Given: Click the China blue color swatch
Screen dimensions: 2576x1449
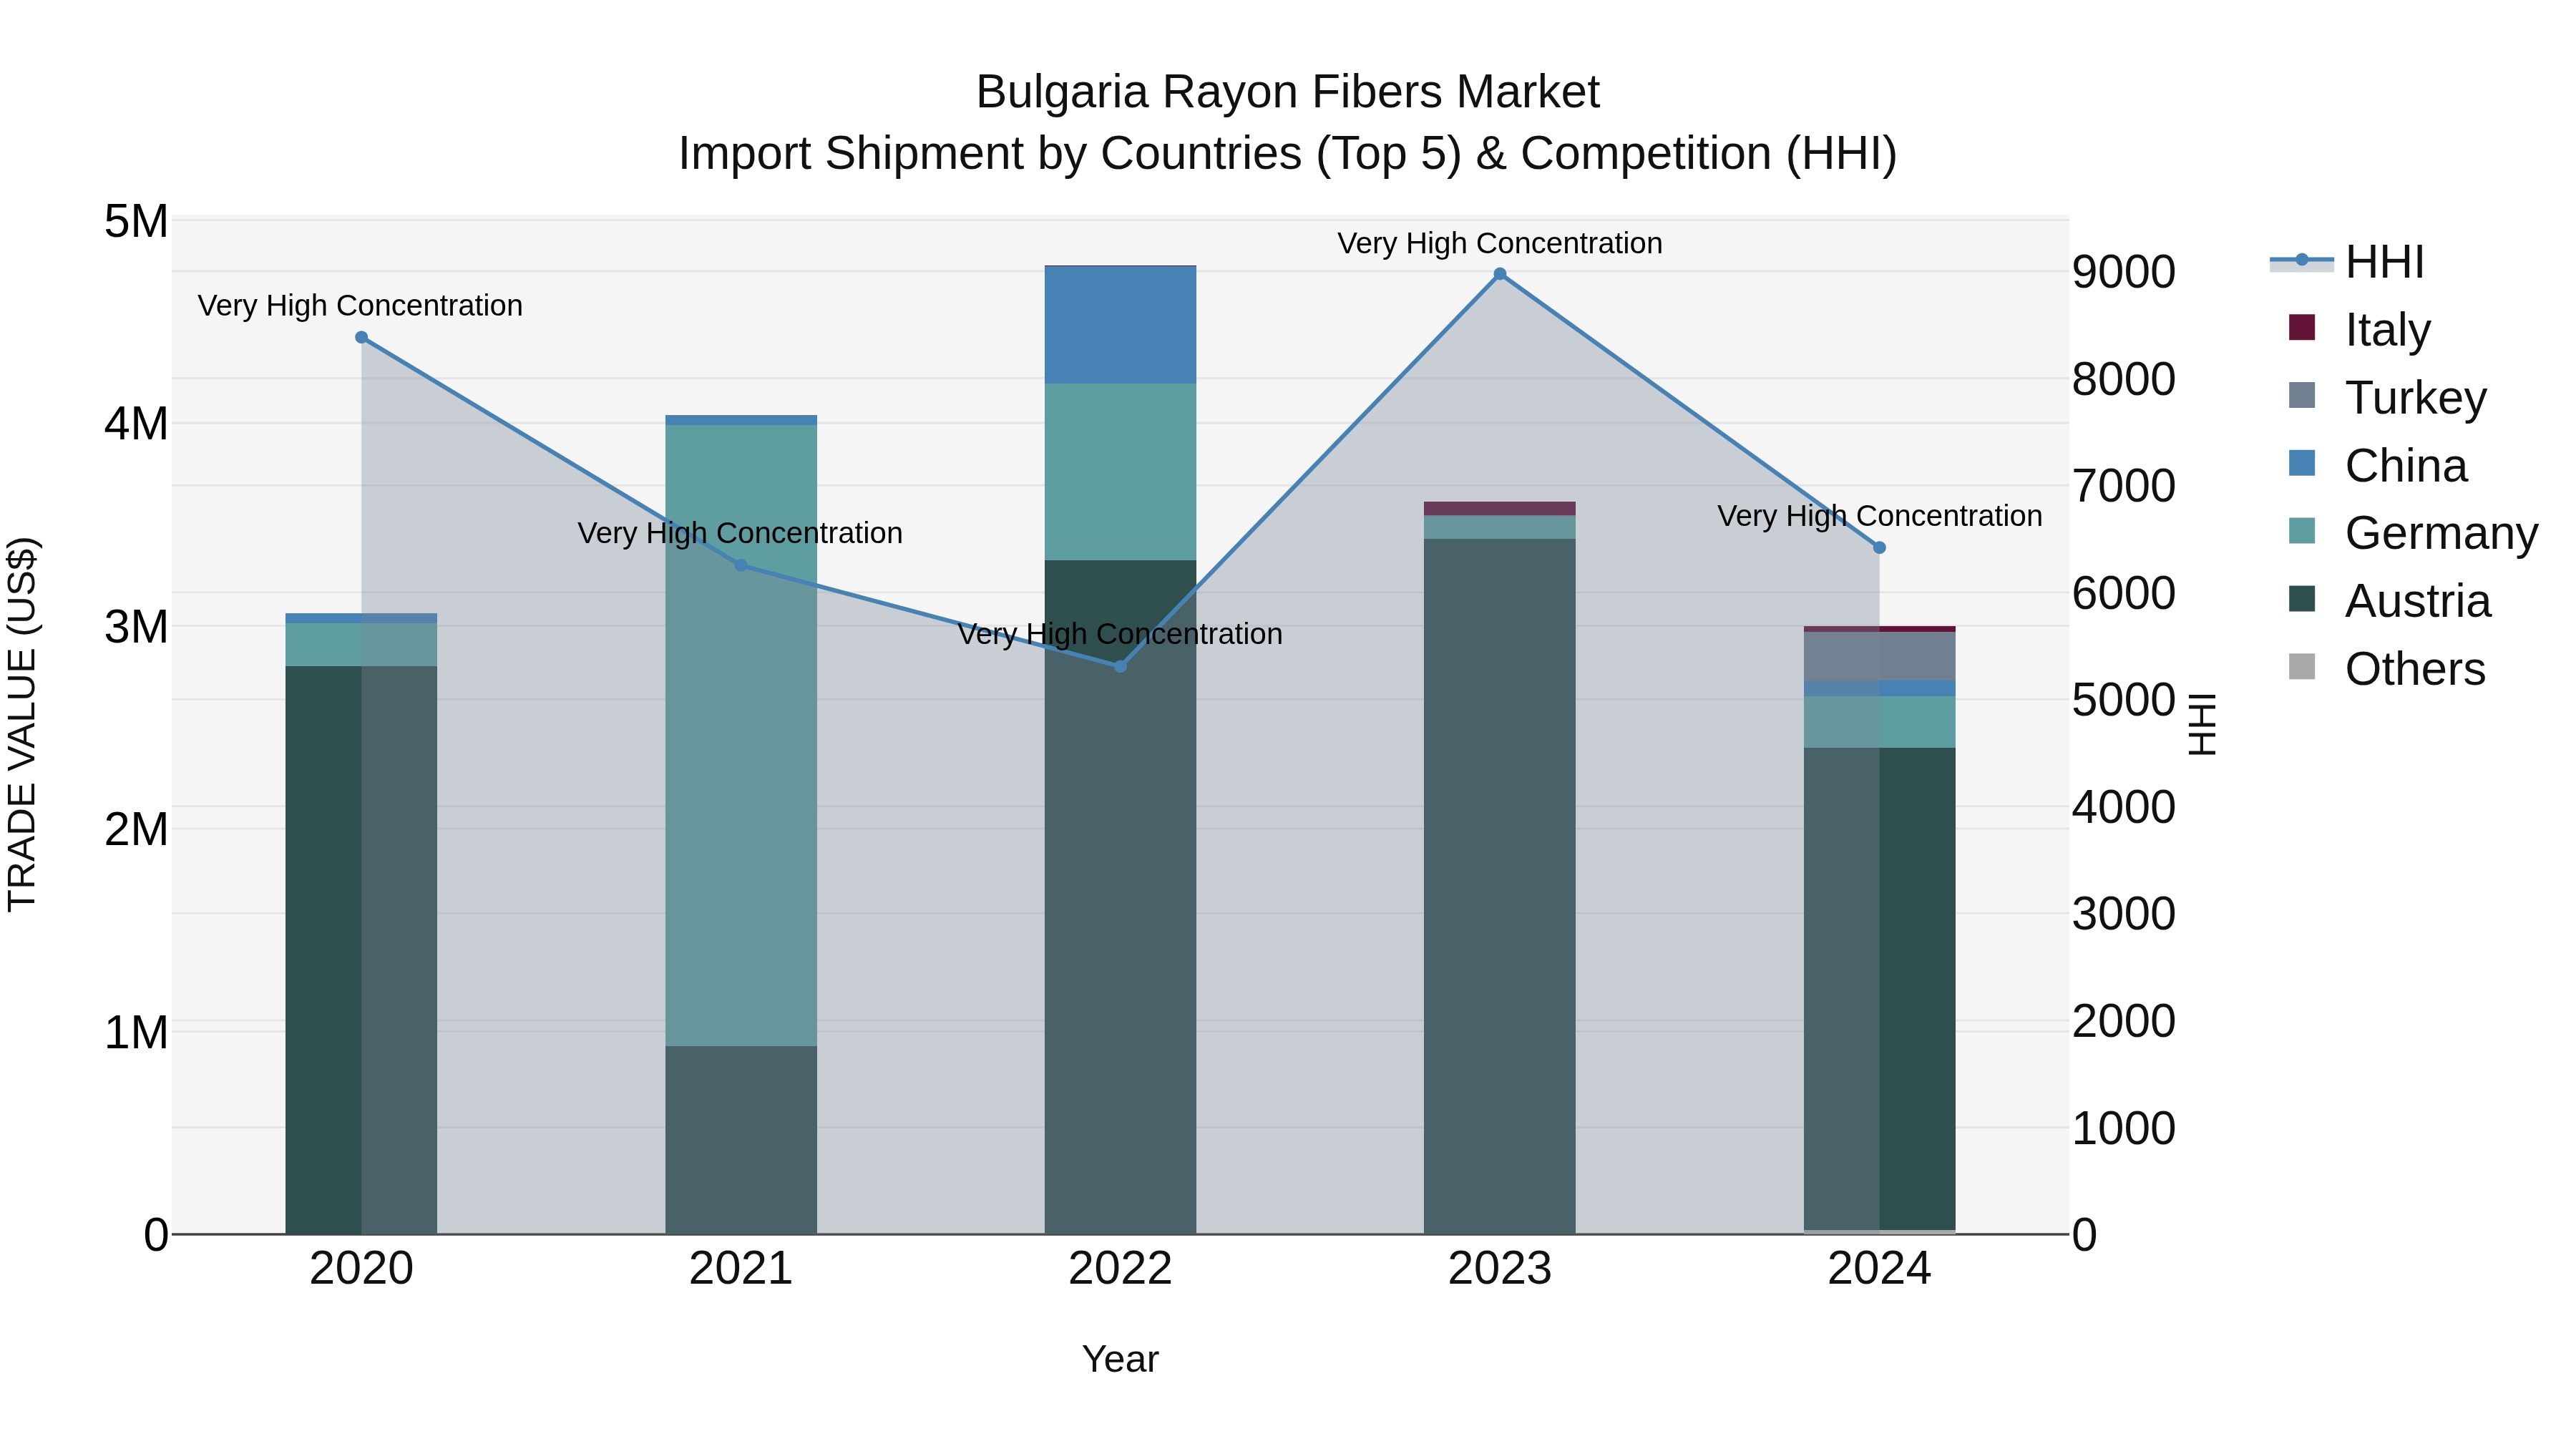Looking at the screenshot, I should click(2302, 463).
